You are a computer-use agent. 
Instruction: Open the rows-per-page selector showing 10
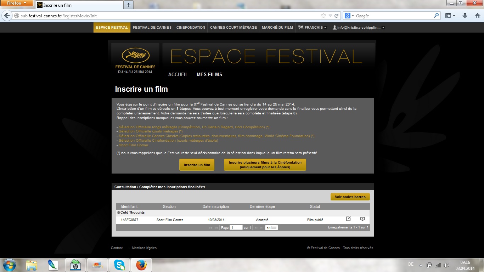271,228
